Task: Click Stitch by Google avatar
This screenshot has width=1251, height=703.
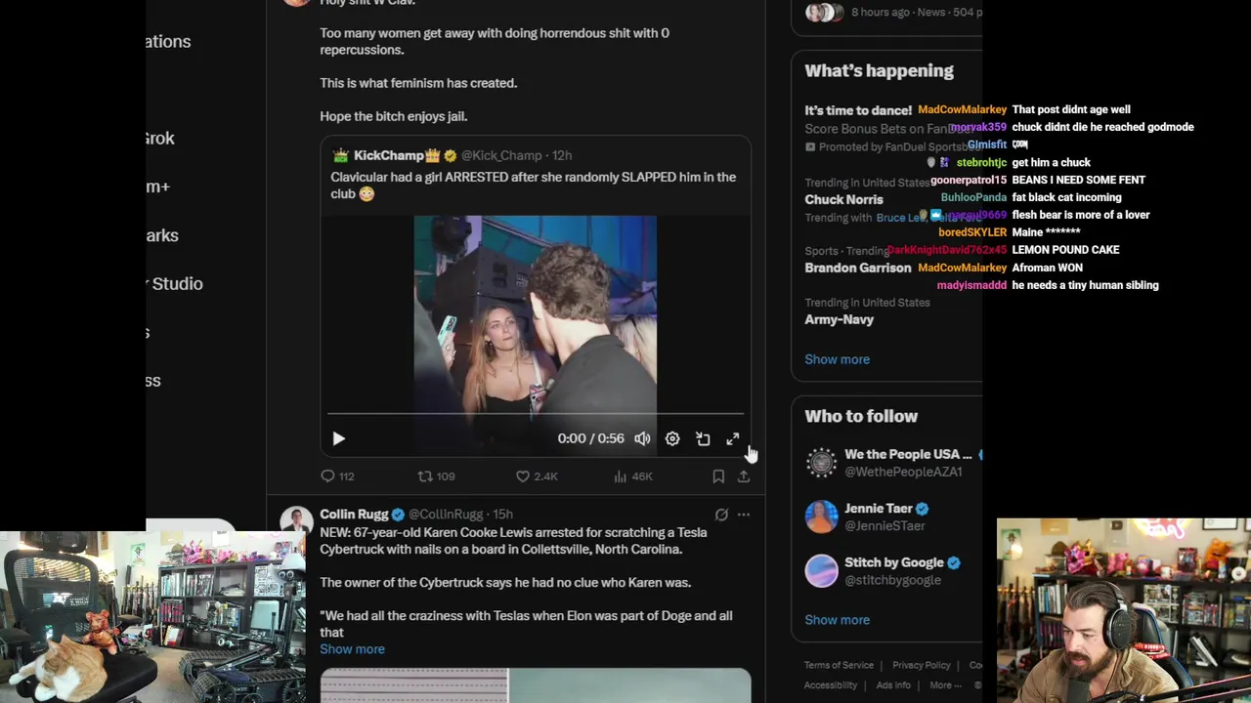Action: click(821, 571)
